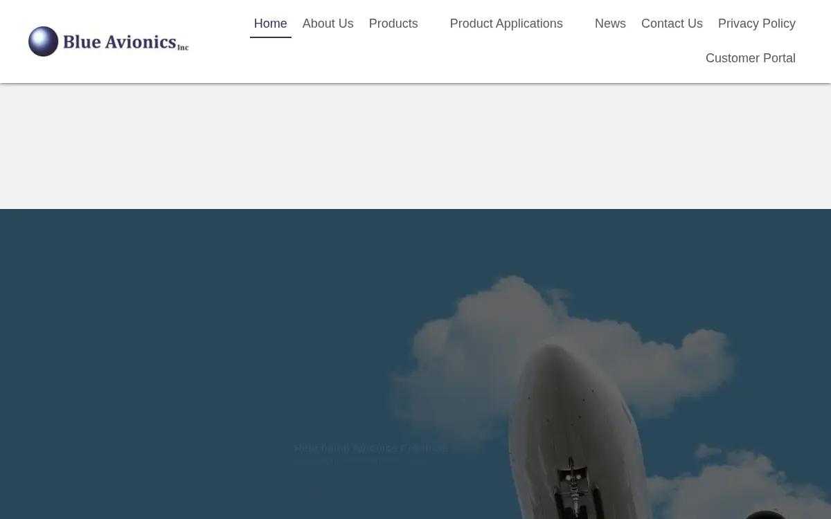
Task: Open the Product Applications menu
Action: pyautogui.click(x=506, y=24)
